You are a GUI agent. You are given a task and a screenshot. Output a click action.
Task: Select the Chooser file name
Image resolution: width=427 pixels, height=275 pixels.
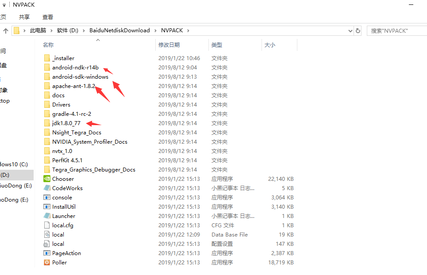coord(63,179)
